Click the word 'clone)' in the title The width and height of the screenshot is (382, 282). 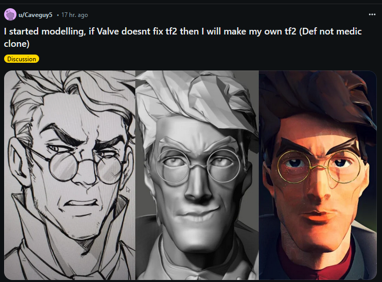[16, 44]
